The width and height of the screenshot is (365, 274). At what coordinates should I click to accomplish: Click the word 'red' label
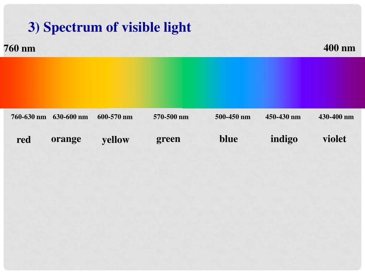tap(24, 140)
